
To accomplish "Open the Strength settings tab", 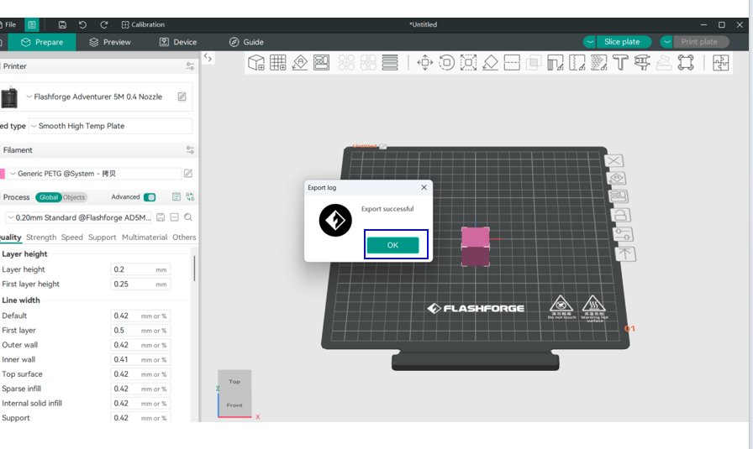I will point(41,238).
